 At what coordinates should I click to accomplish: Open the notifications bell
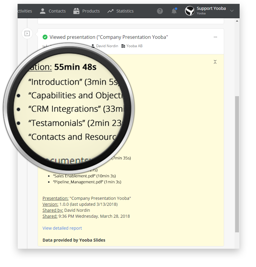coord(174,11)
